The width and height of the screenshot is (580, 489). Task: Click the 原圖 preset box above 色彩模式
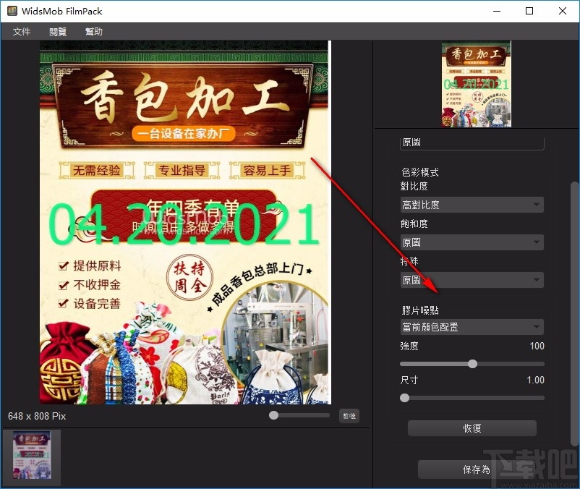pos(472,143)
